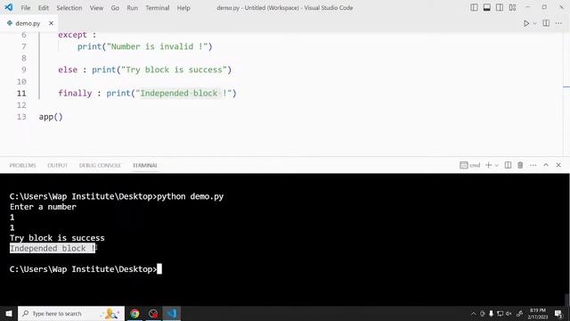Open Google Chrome from taskbar
Screen dimensions: 570x321
[x=134, y=313]
